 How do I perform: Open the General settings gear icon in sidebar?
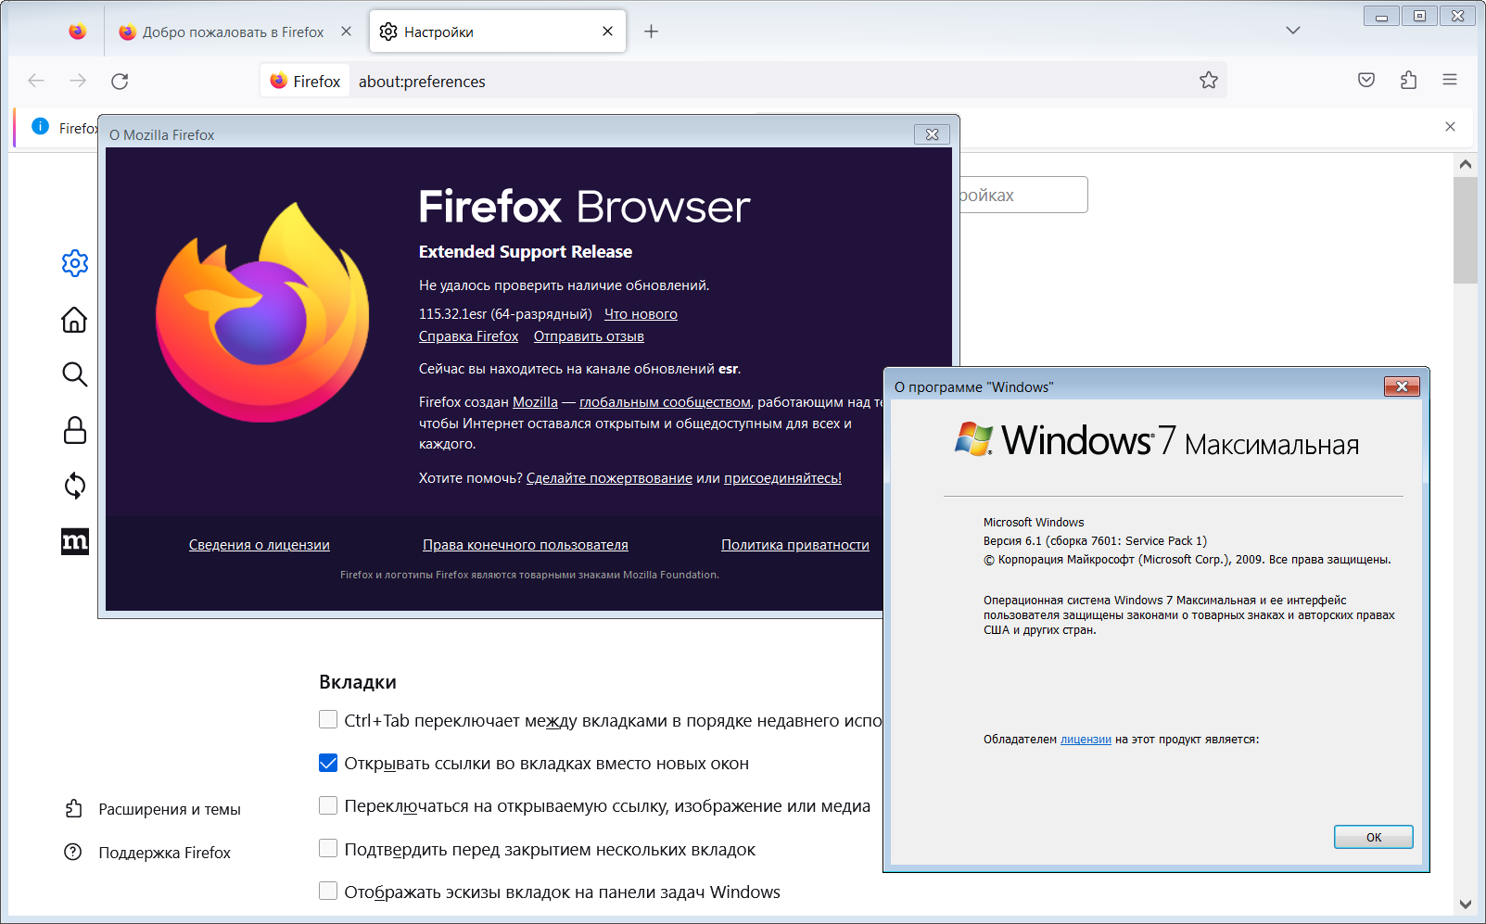[75, 263]
